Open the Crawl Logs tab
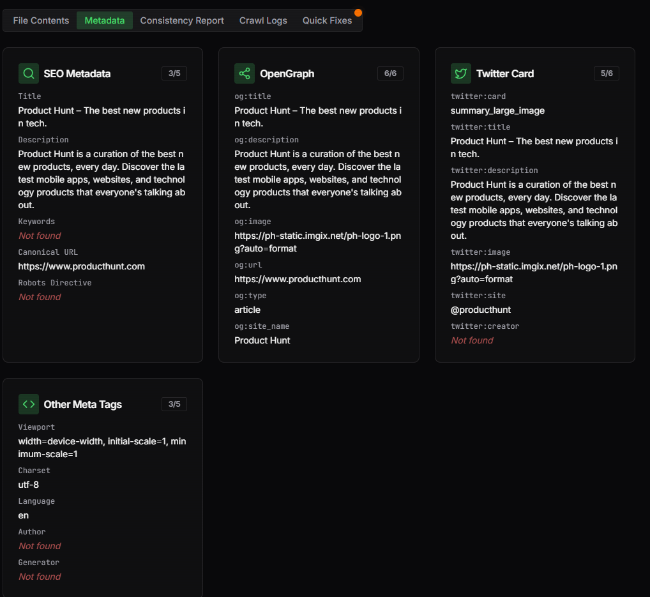 (263, 20)
